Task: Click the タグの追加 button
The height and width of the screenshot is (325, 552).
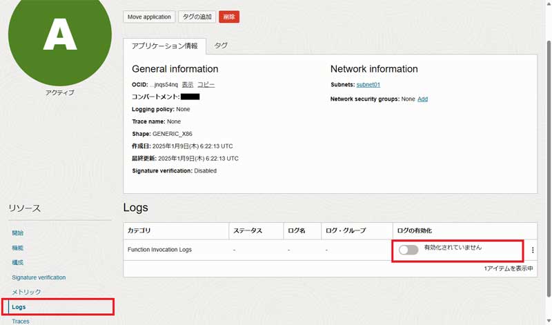Action: (197, 17)
